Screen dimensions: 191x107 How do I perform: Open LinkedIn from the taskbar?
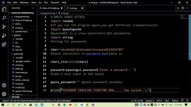[42, 105]
